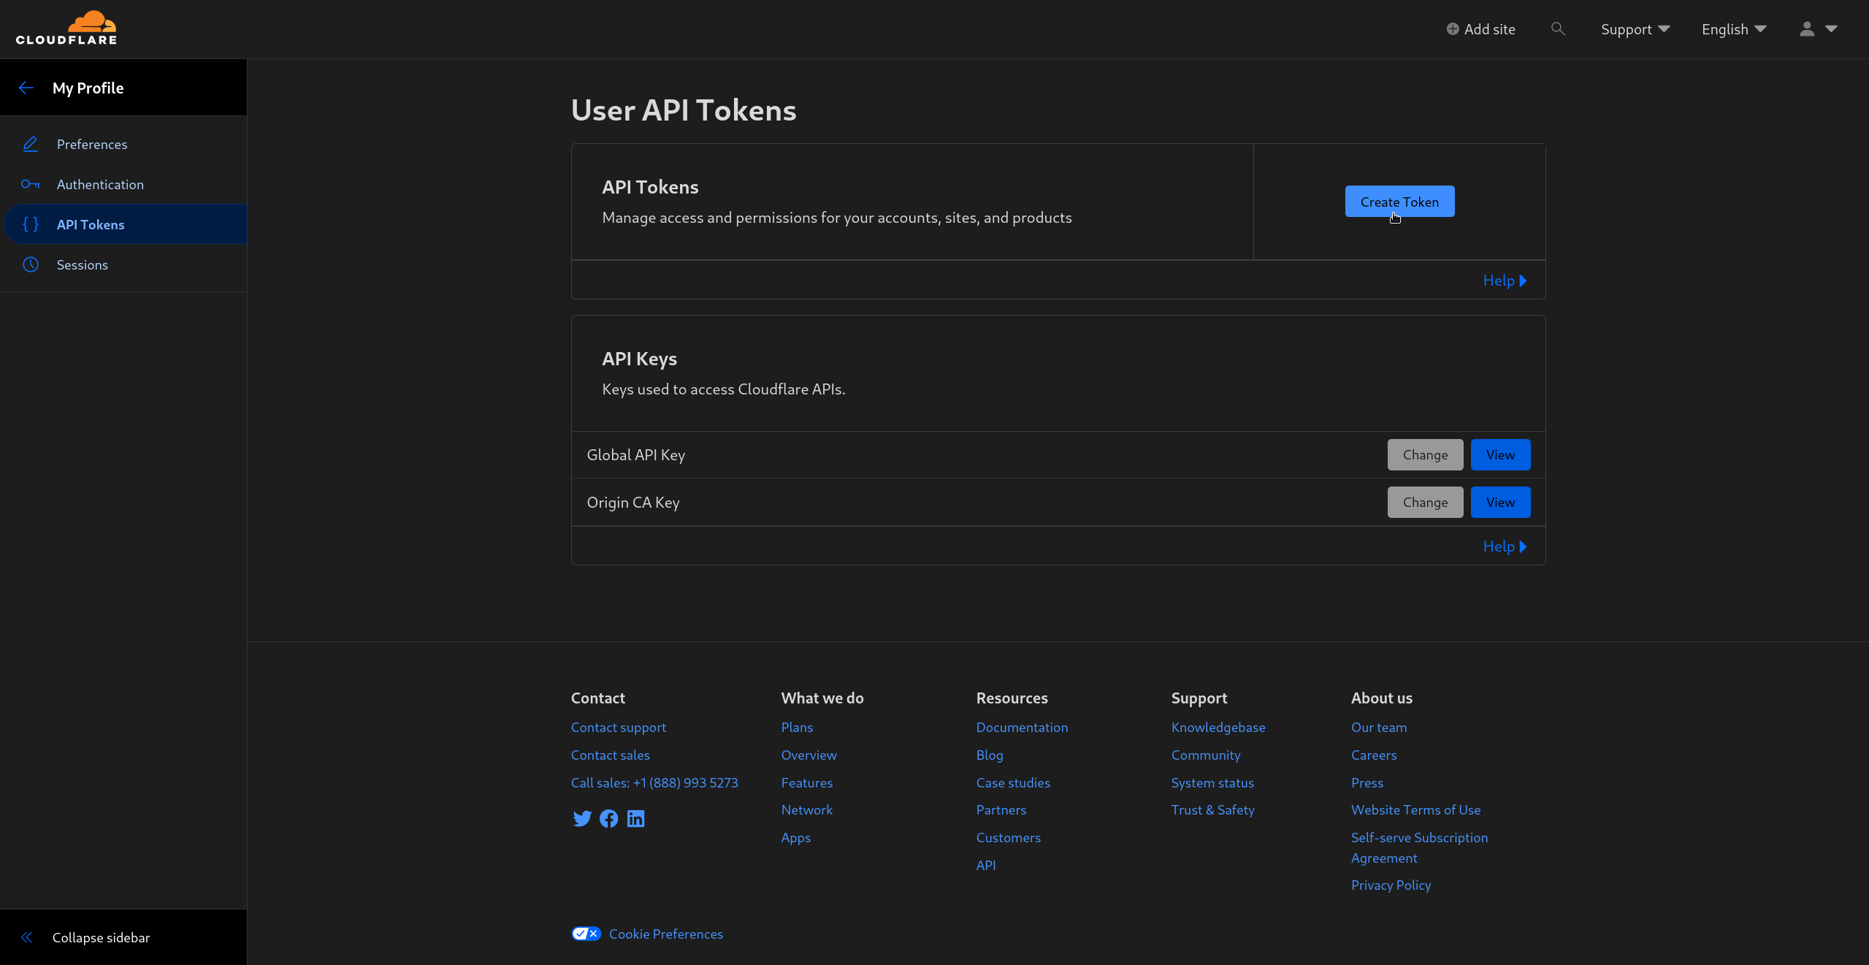Open Partners footer link
The height and width of the screenshot is (965, 1869).
[1001, 809]
